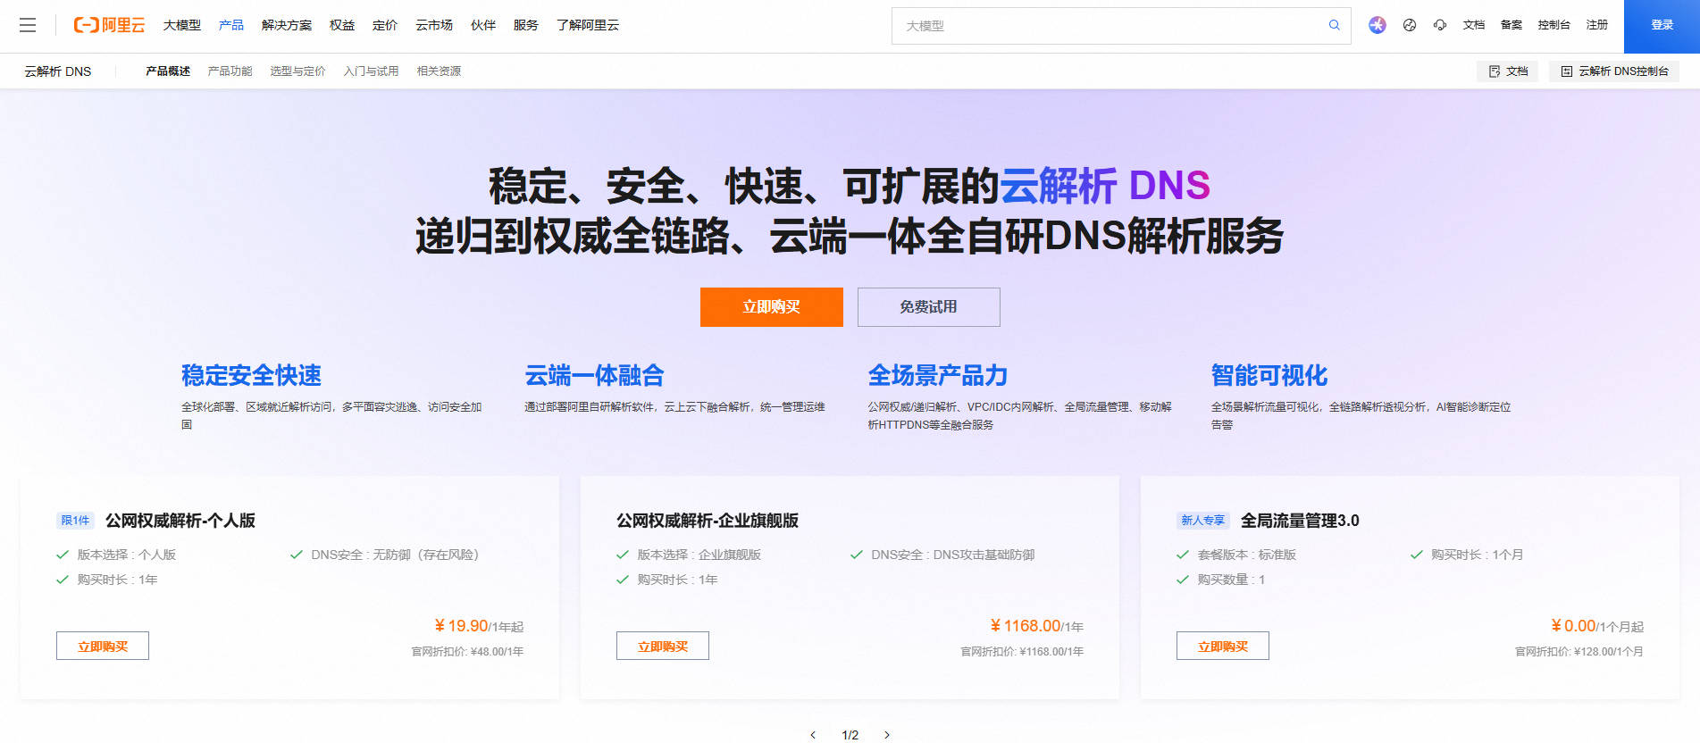Open the 大模型 menu
The image size is (1700, 743).
[x=182, y=25]
